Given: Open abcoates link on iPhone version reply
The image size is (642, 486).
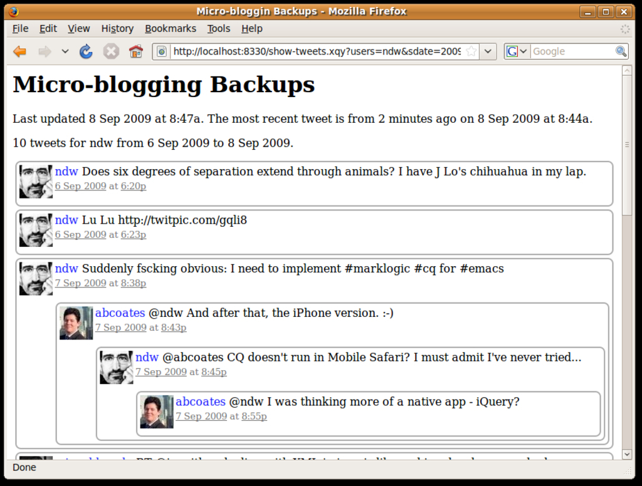Looking at the screenshot, I should click(x=120, y=313).
